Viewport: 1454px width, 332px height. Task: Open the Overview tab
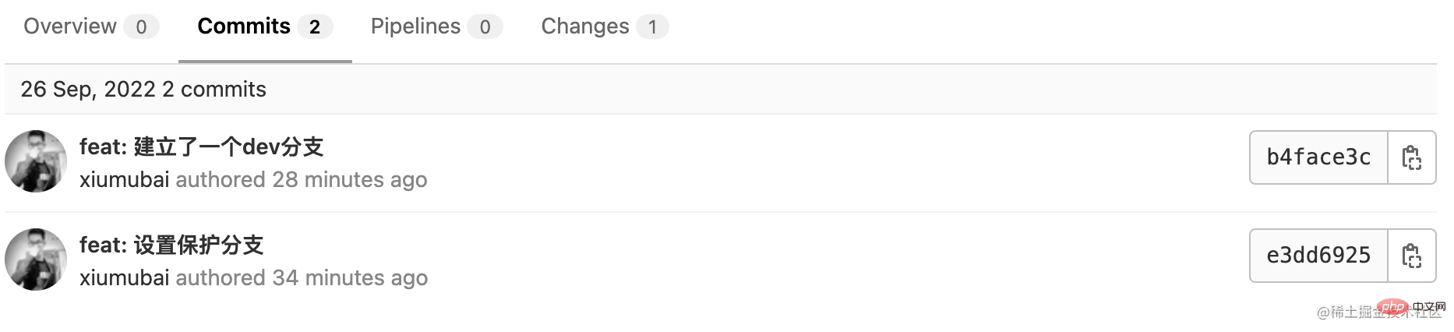click(x=91, y=26)
